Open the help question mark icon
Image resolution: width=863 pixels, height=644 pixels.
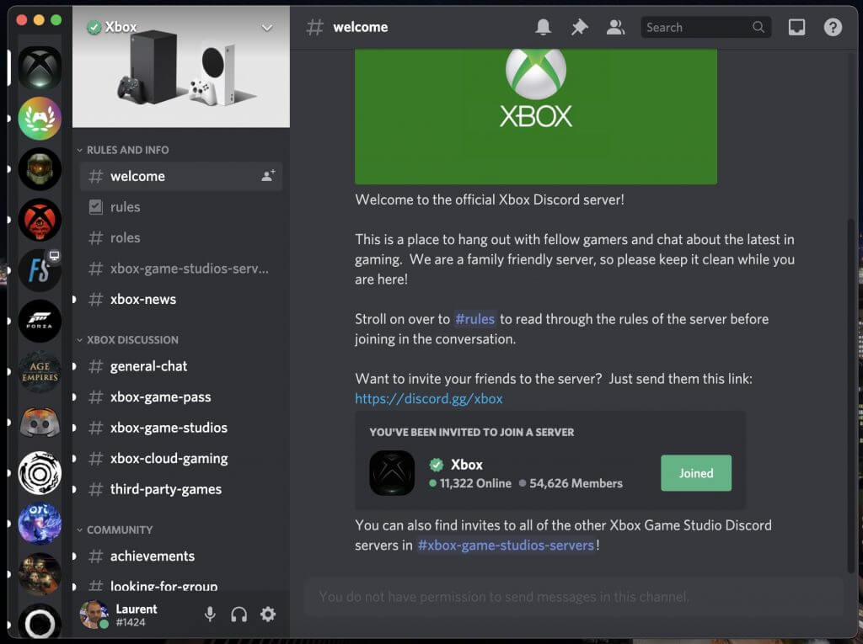point(833,27)
